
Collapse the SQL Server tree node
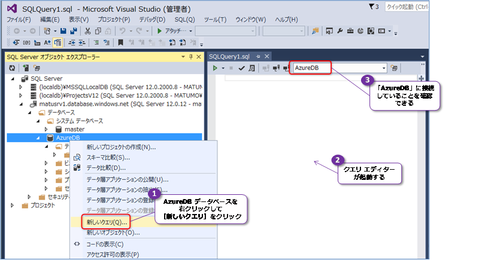click(x=13, y=79)
